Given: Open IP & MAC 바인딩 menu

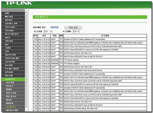Looking at the screenshot, I should tap(13, 69).
